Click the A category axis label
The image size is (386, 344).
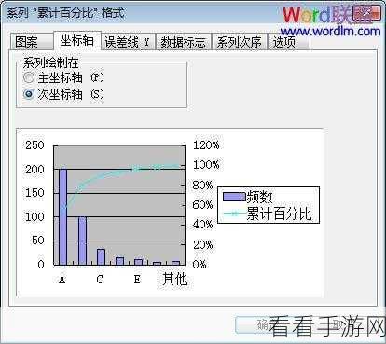[62, 280]
